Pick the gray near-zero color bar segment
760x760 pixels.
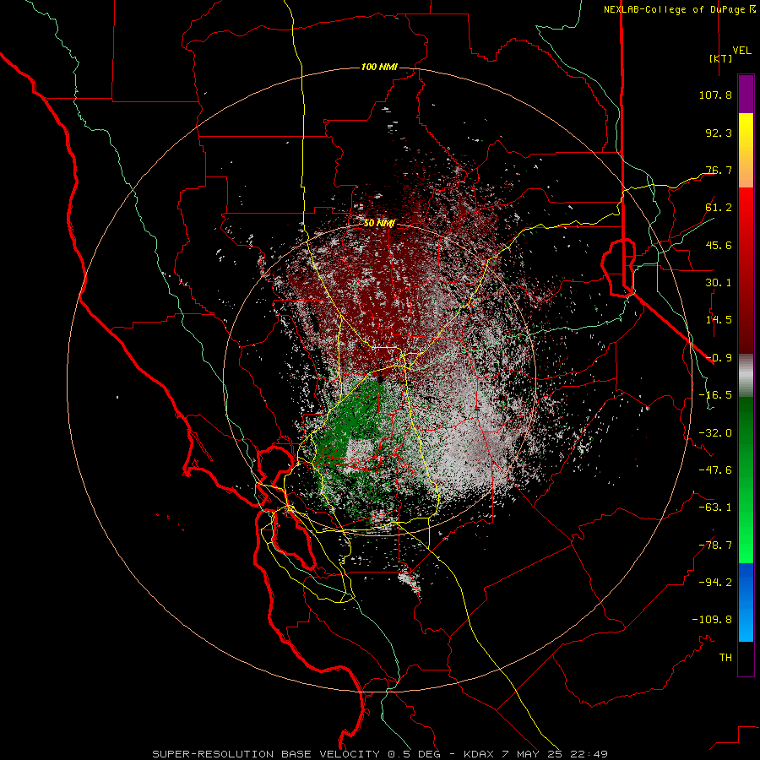(x=746, y=376)
